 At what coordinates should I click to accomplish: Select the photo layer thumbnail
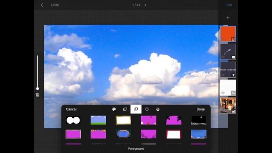[x=228, y=105]
